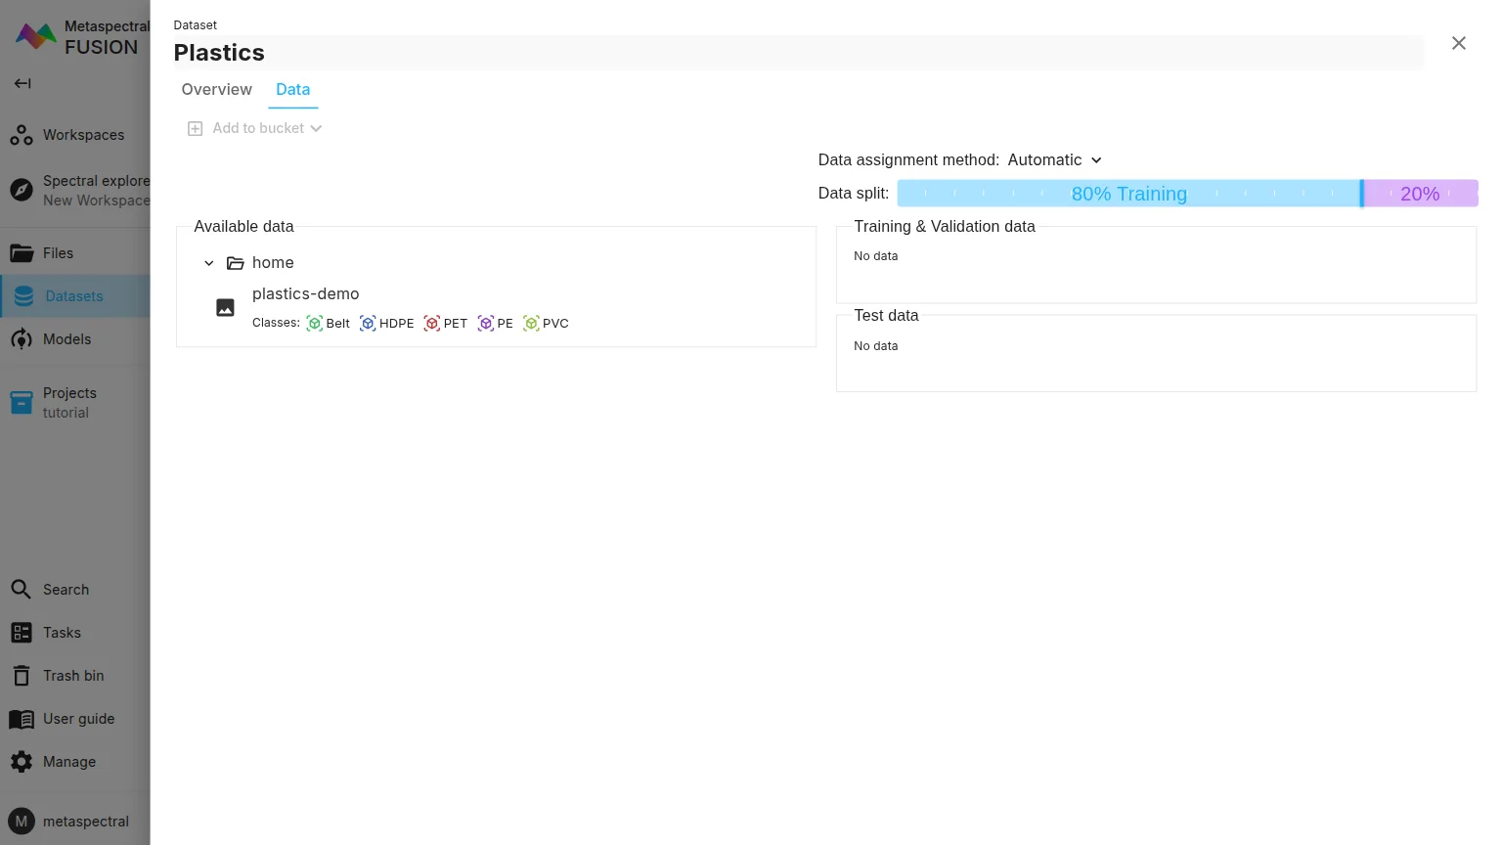The image size is (1502, 845).
Task: Open the Add to bucket dropdown
Action: [x=255, y=128]
